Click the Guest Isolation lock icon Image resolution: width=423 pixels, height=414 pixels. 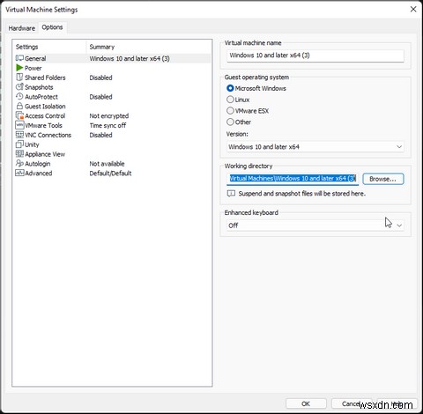[19, 106]
